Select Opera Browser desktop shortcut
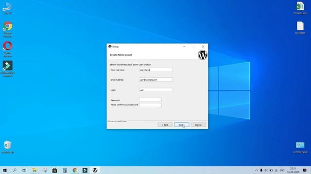This screenshot has width=311, height=174. pos(8,49)
